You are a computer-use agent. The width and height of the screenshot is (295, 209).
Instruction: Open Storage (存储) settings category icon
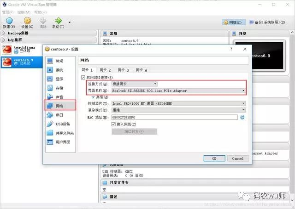50,88
